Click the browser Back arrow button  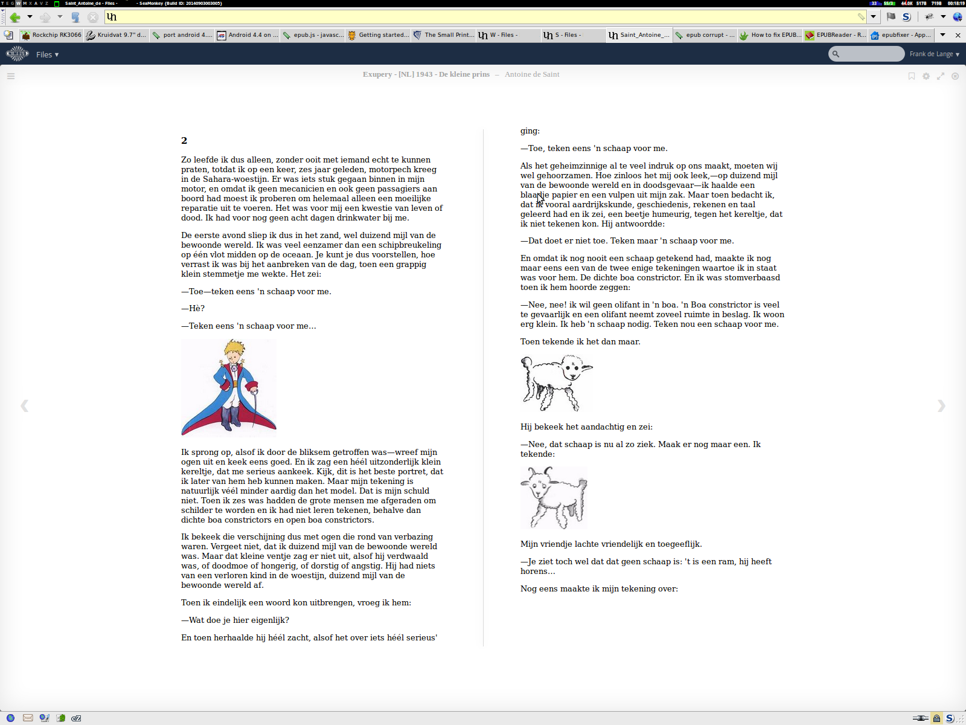pos(15,17)
